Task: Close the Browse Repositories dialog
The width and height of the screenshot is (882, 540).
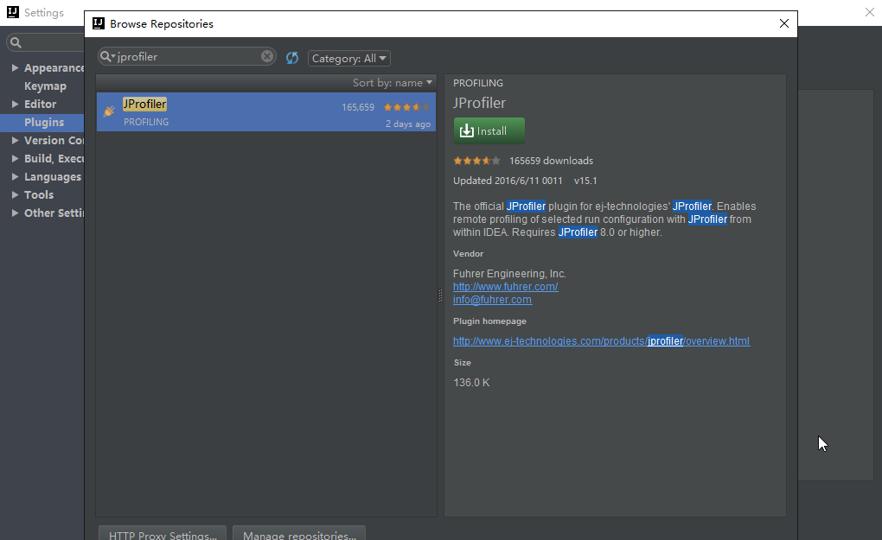Action: coord(784,23)
